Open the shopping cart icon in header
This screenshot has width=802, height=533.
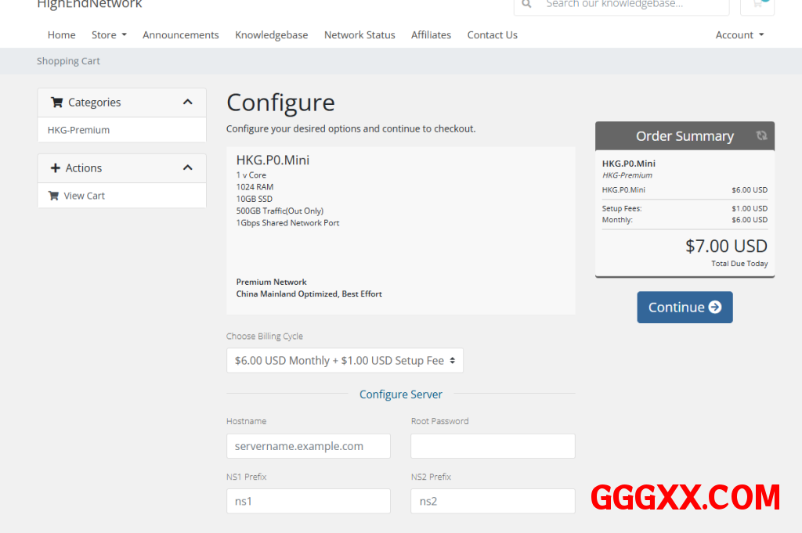click(x=757, y=4)
